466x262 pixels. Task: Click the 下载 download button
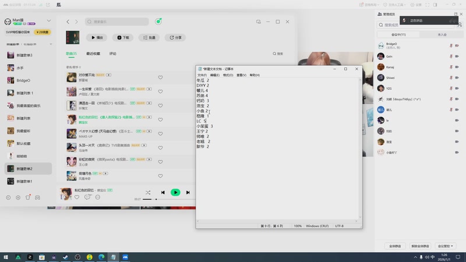click(x=123, y=37)
